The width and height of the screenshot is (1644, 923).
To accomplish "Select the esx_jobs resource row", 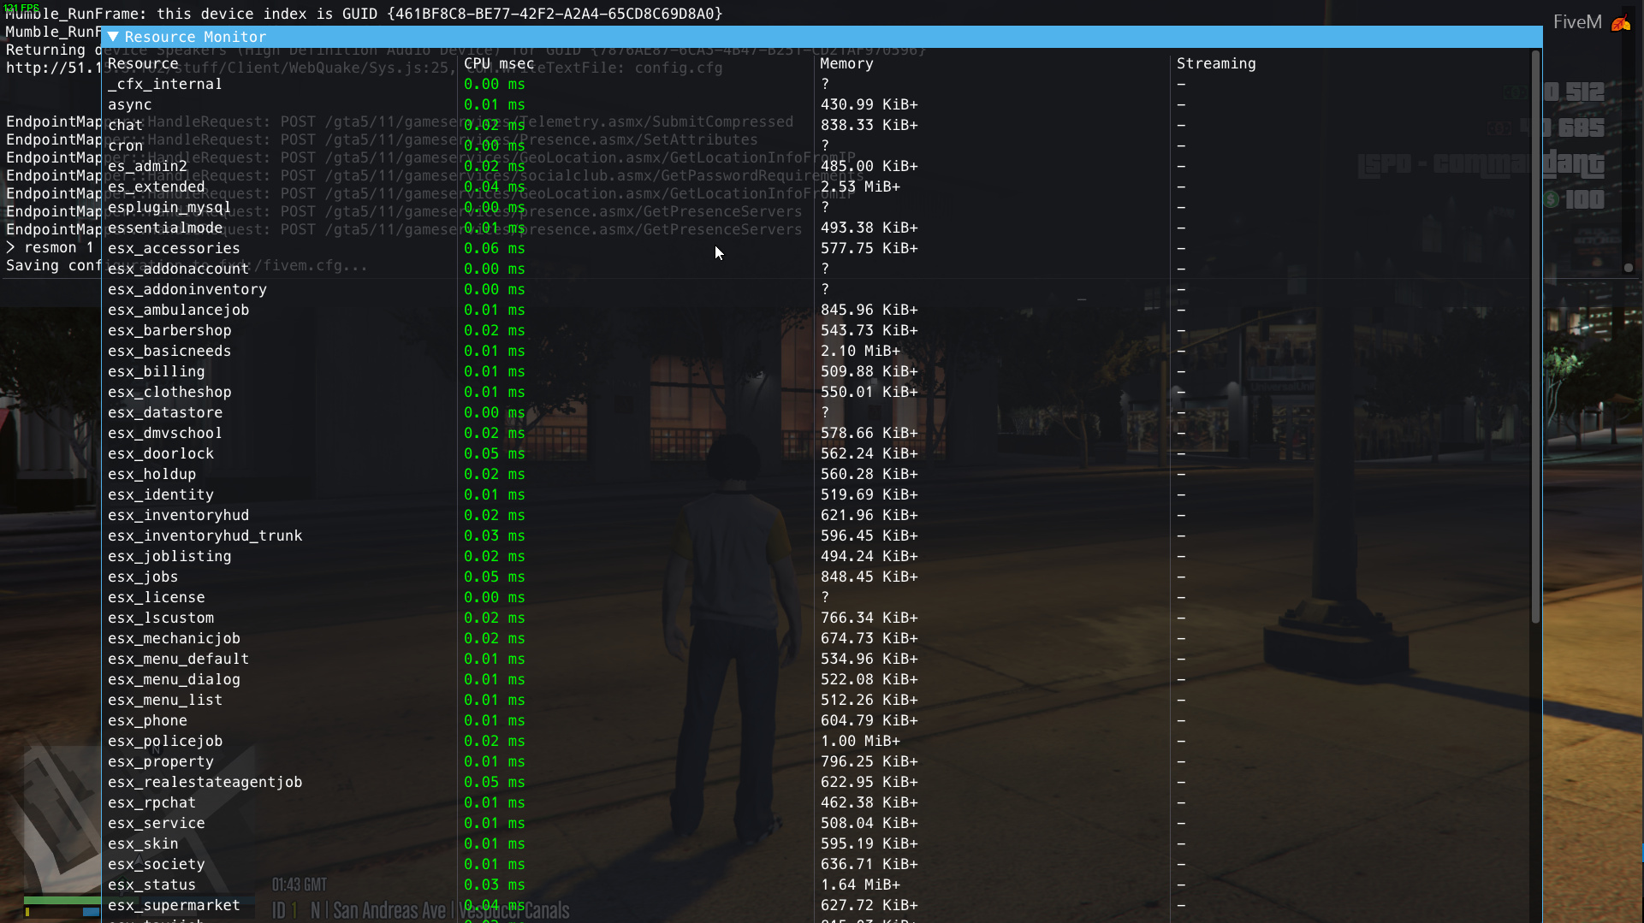I will point(817,577).
